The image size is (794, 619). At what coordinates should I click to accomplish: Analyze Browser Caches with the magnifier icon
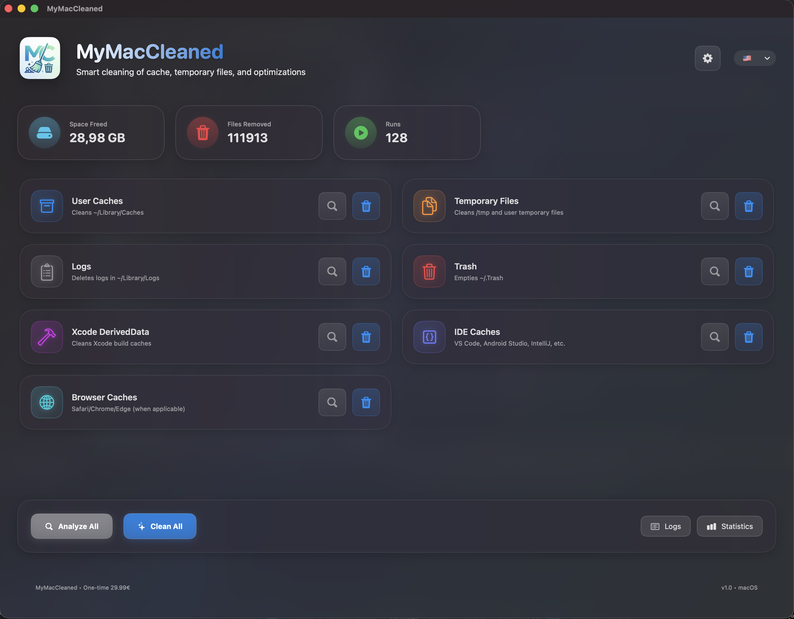(x=331, y=402)
